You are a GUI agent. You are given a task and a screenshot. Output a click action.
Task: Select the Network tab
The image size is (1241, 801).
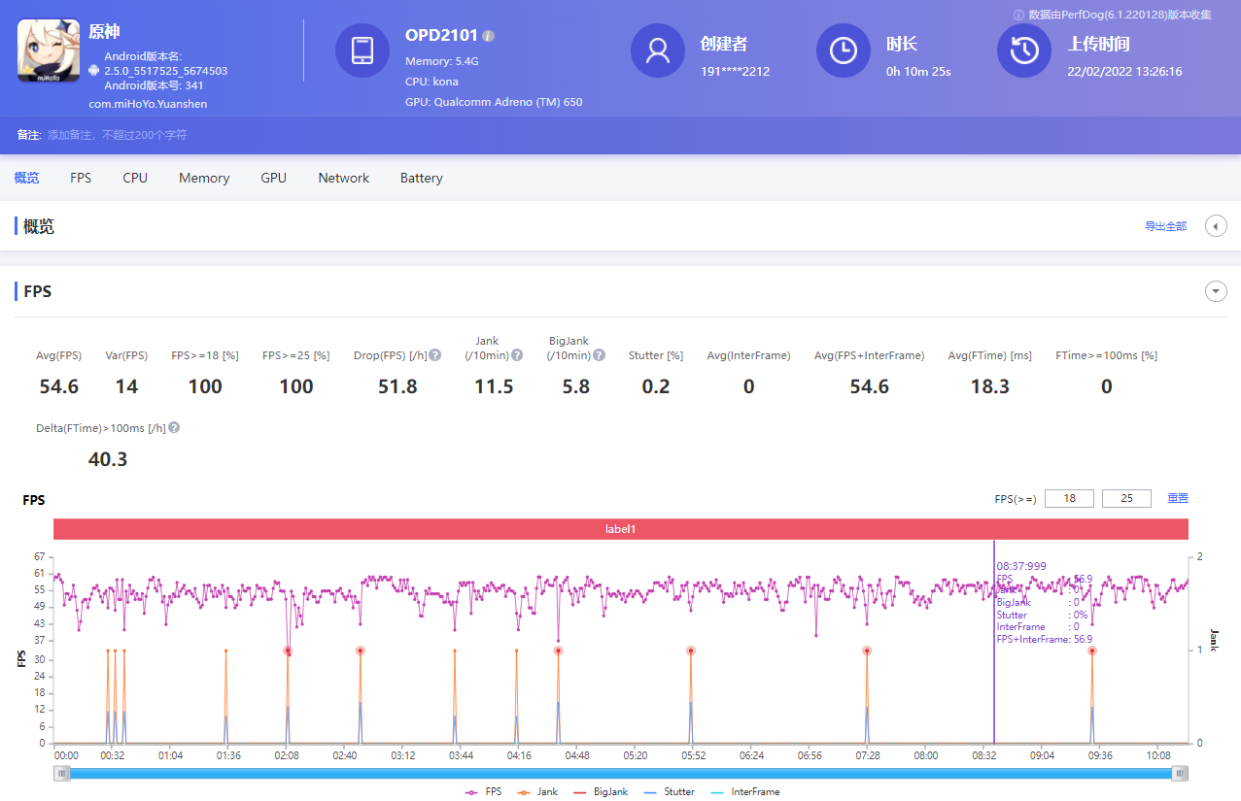point(344,178)
